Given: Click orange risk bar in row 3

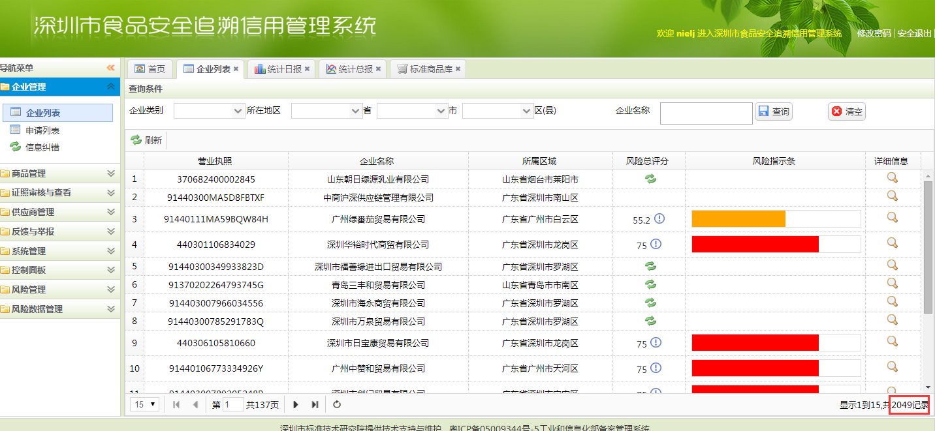Looking at the screenshot, I should click(x=738, y=219).
